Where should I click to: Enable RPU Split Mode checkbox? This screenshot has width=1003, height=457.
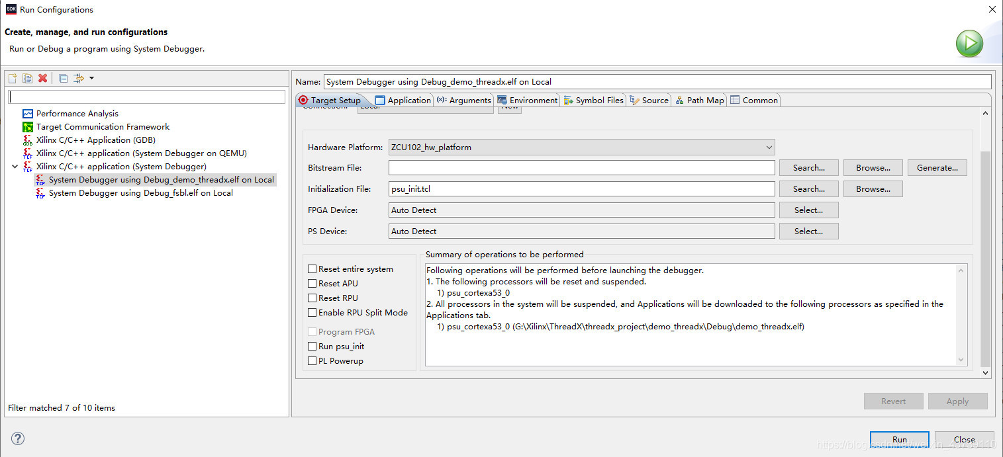pos(312,313)
